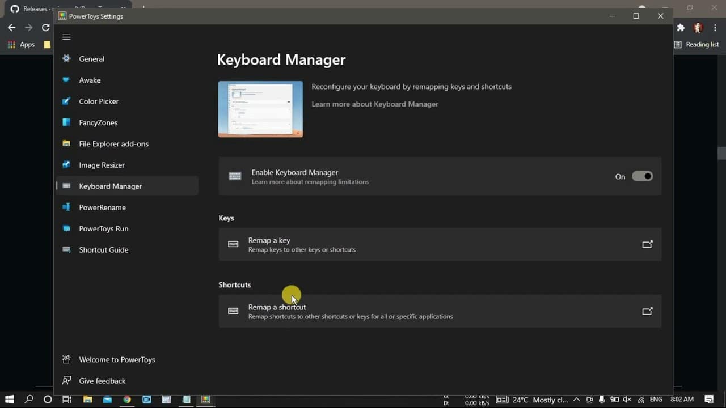This screenshot has width=726, height=408.
Task: Toggle Enable Keyboard Manager switch off
Action: tap(642, 176)
